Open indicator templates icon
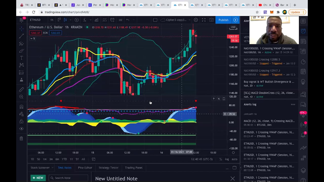324x182 pixels. pos(105,20)
